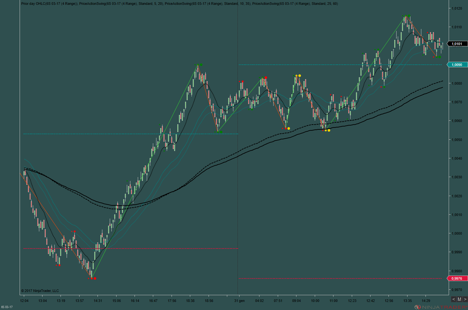Screen dimensions: 468x310
Task: Click the '1,0120' price axis label
Action: 457,8
